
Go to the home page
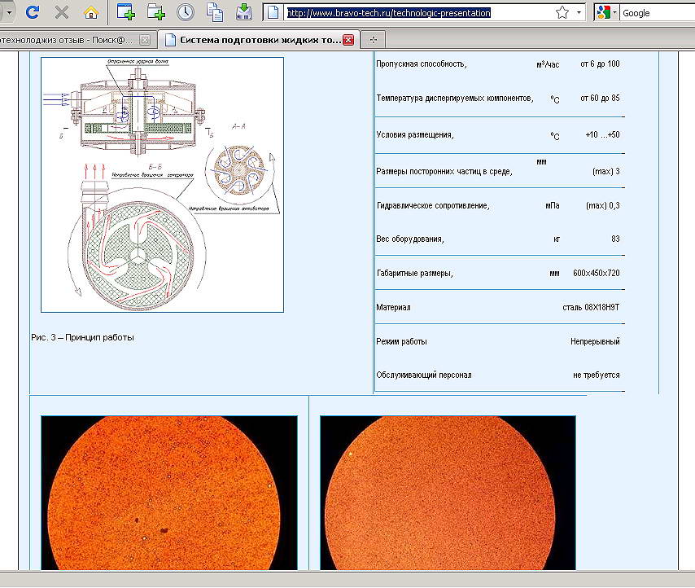point(91,12)
